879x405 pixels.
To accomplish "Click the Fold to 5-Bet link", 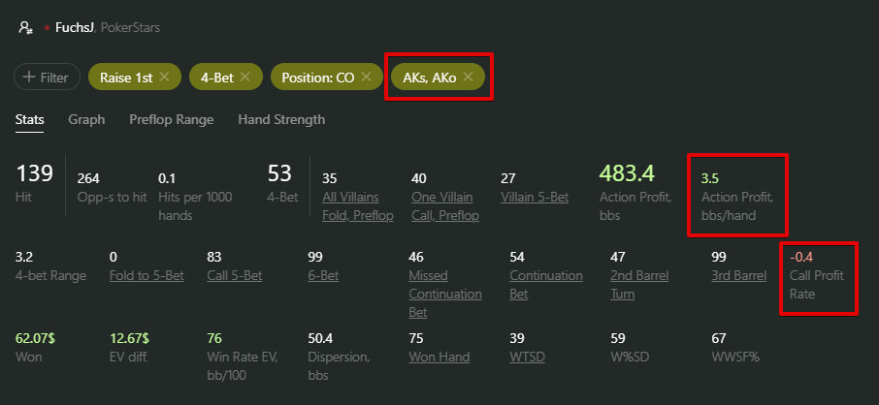I will (x=146, y=275).
